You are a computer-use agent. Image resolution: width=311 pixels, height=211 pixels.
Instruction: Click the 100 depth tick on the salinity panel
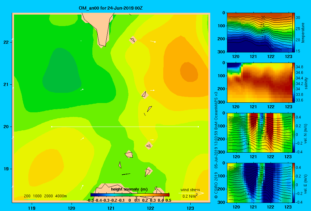[222, 76]
